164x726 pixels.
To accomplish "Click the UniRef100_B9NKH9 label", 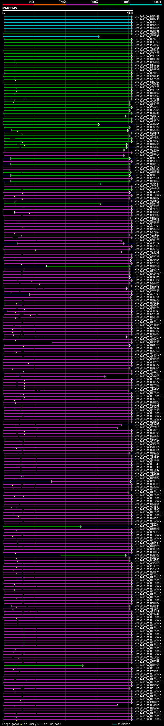I will click(x=147, y=555).
